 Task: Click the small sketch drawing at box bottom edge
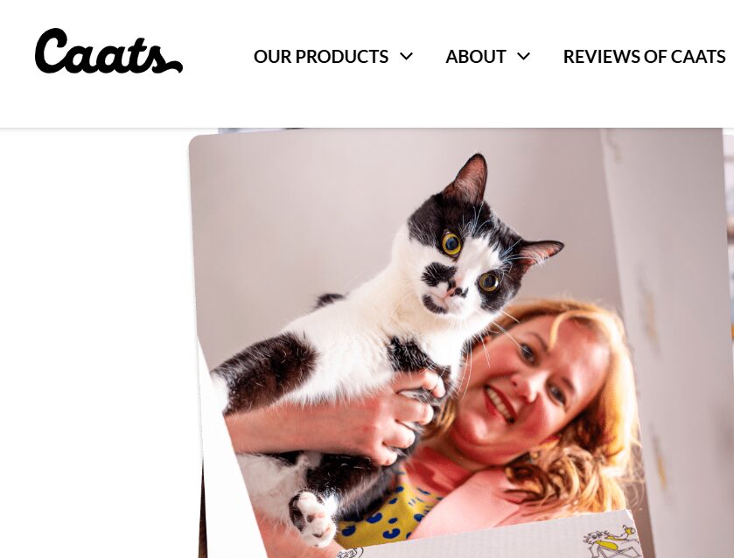(350, 553)
